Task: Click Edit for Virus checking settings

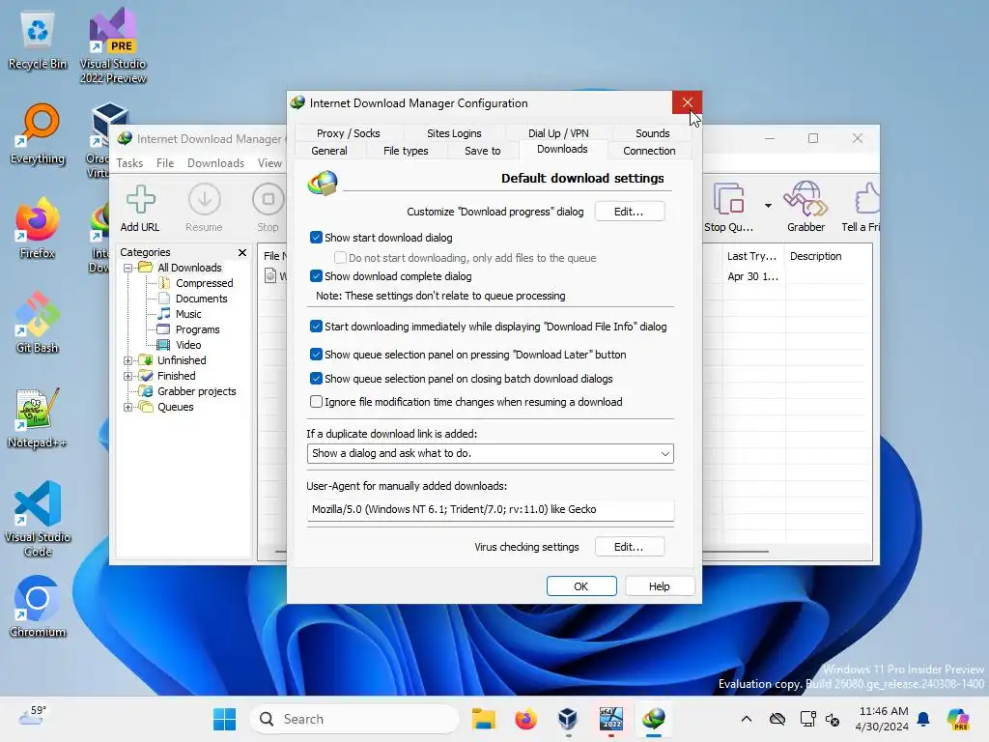Action: pyautogui.click(x=629, y=547)
